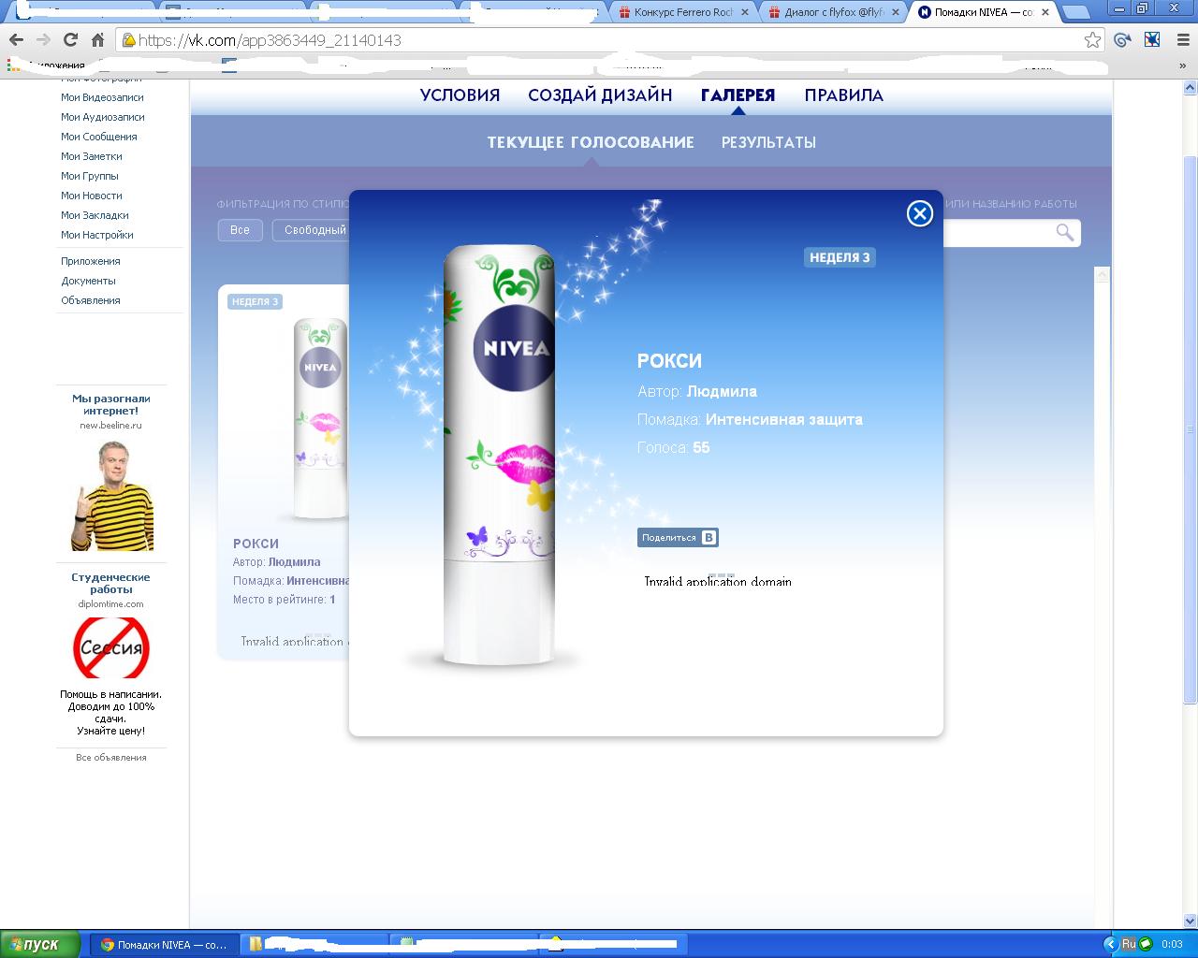Click the browser home icon
1198x958 pixels.
(x=97, y=40)
